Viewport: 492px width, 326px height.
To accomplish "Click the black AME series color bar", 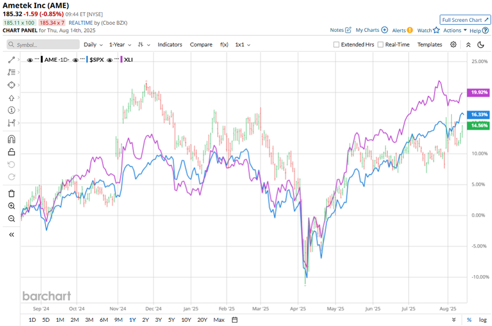I will click(x=42, y=59).
